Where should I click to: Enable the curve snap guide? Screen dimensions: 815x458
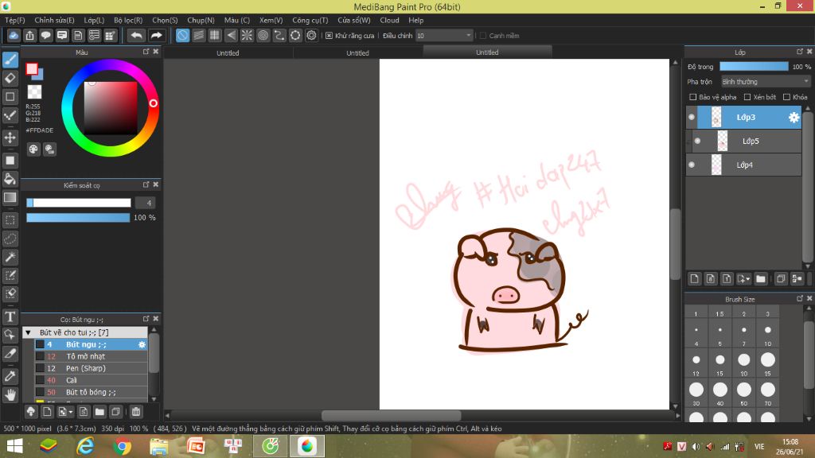279,35
